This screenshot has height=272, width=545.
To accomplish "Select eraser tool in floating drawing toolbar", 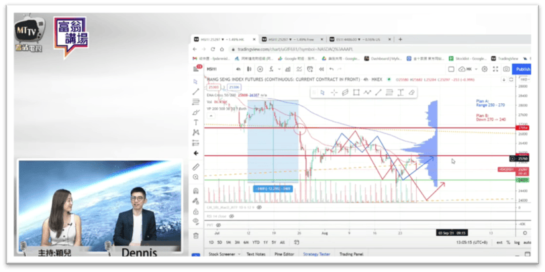I will [x=411, y=92].
